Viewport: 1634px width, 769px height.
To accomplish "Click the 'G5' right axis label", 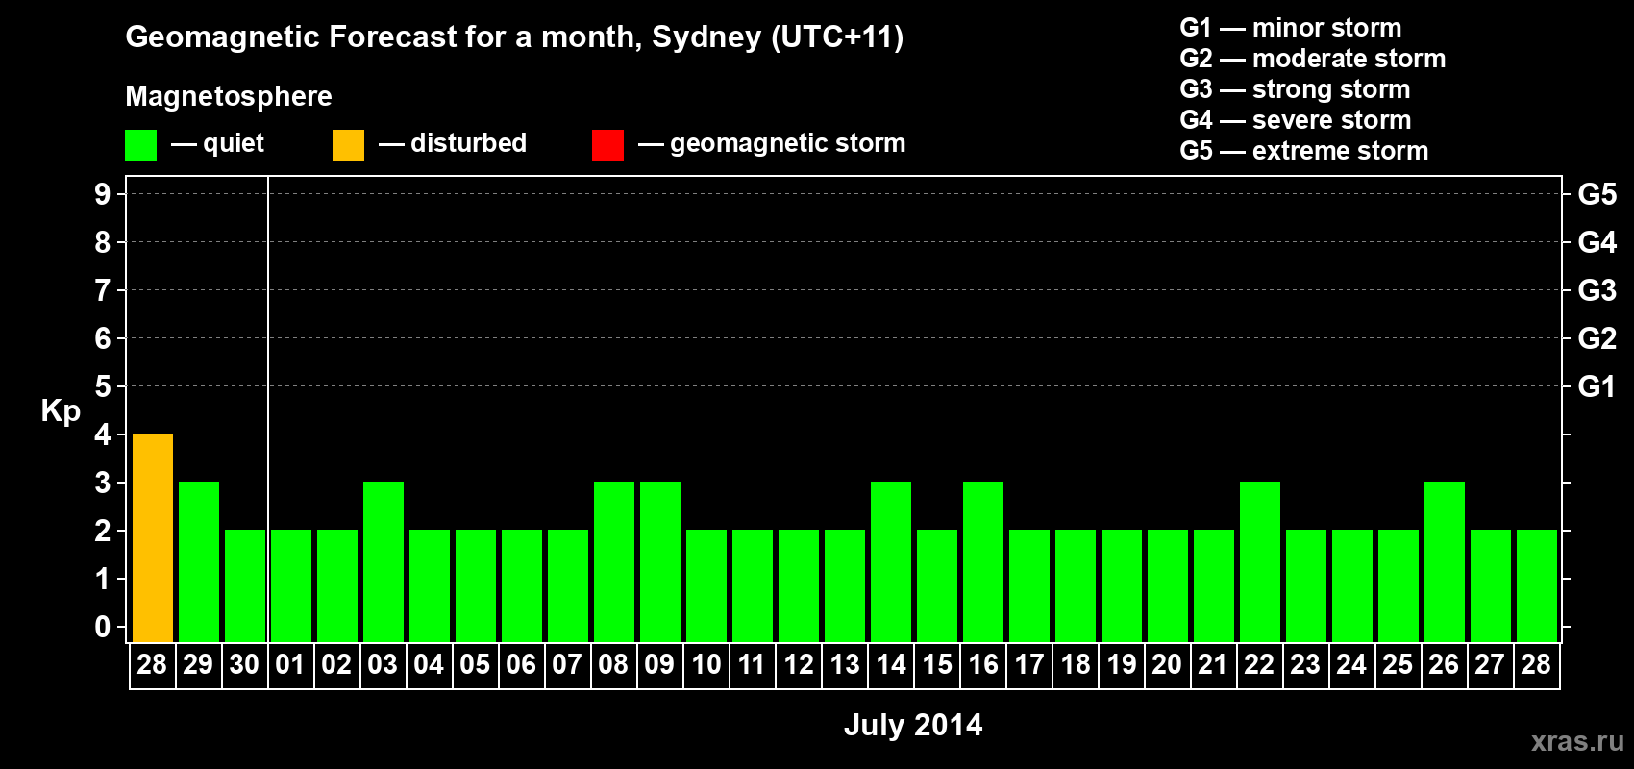I will coord(1597,194).
